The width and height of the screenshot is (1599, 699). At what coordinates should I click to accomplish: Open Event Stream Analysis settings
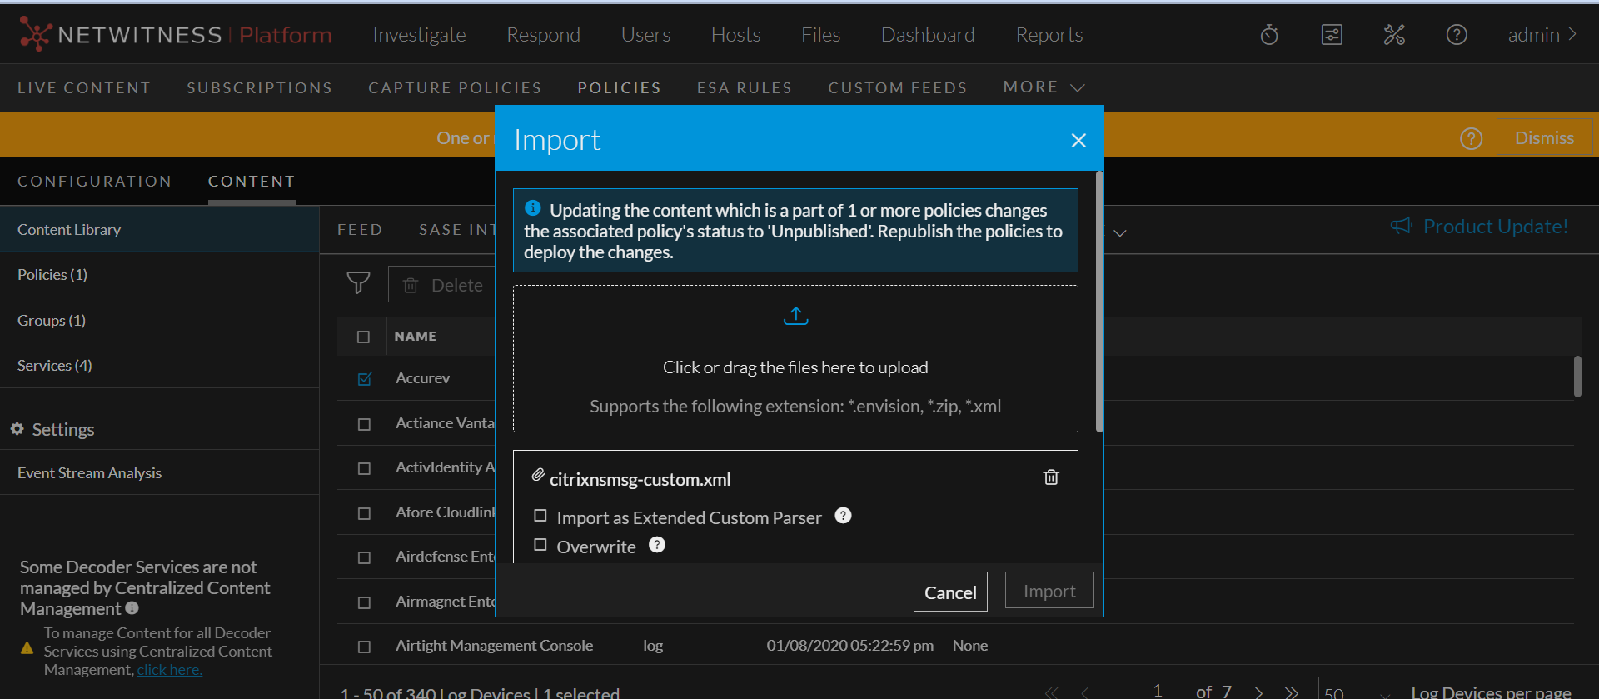click(159, 473)
